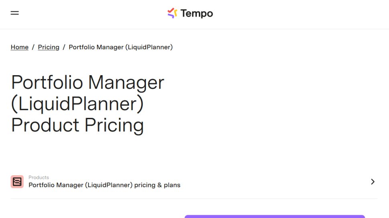Open the hamburger navigation menu
This screenshot has height=218, width=389.
click(15, 13)
